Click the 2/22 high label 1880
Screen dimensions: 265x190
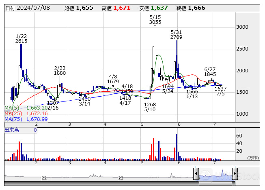pos(60,73)
